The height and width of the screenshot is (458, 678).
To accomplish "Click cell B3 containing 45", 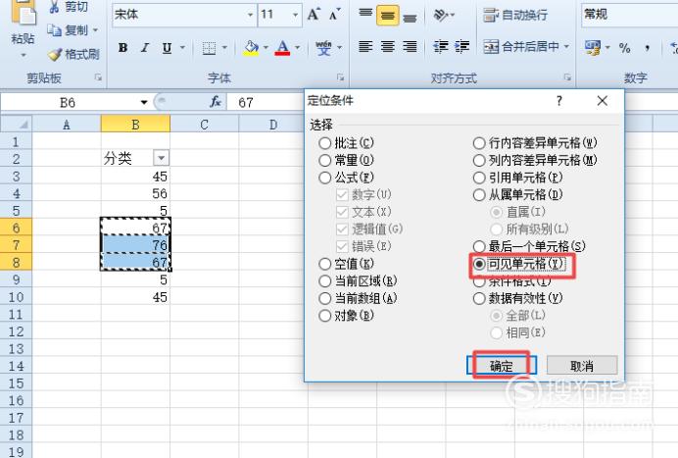I will point(135,177).
